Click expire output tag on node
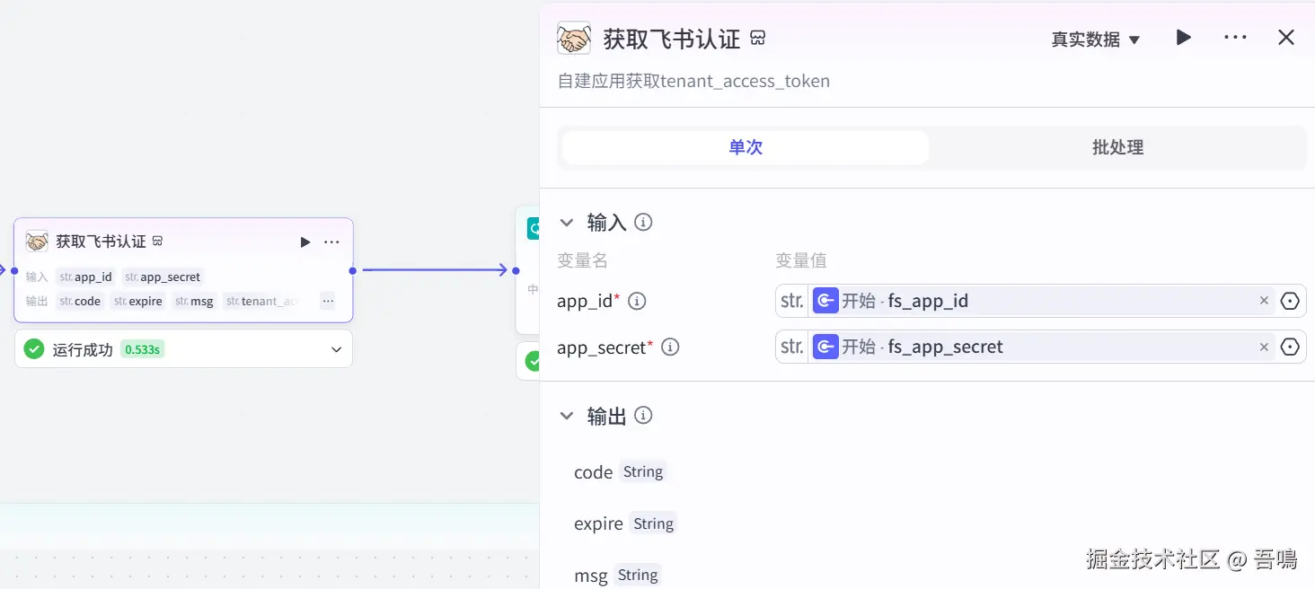 (138, 301)
